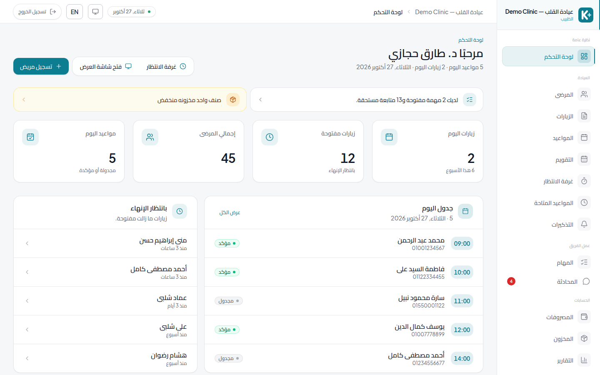Image resolution: width=600 pixels, height=375 pixels.
Task: Click the today's visits (زيارات اليوم) calendar card icon
Action: click(x=389, y=137)
